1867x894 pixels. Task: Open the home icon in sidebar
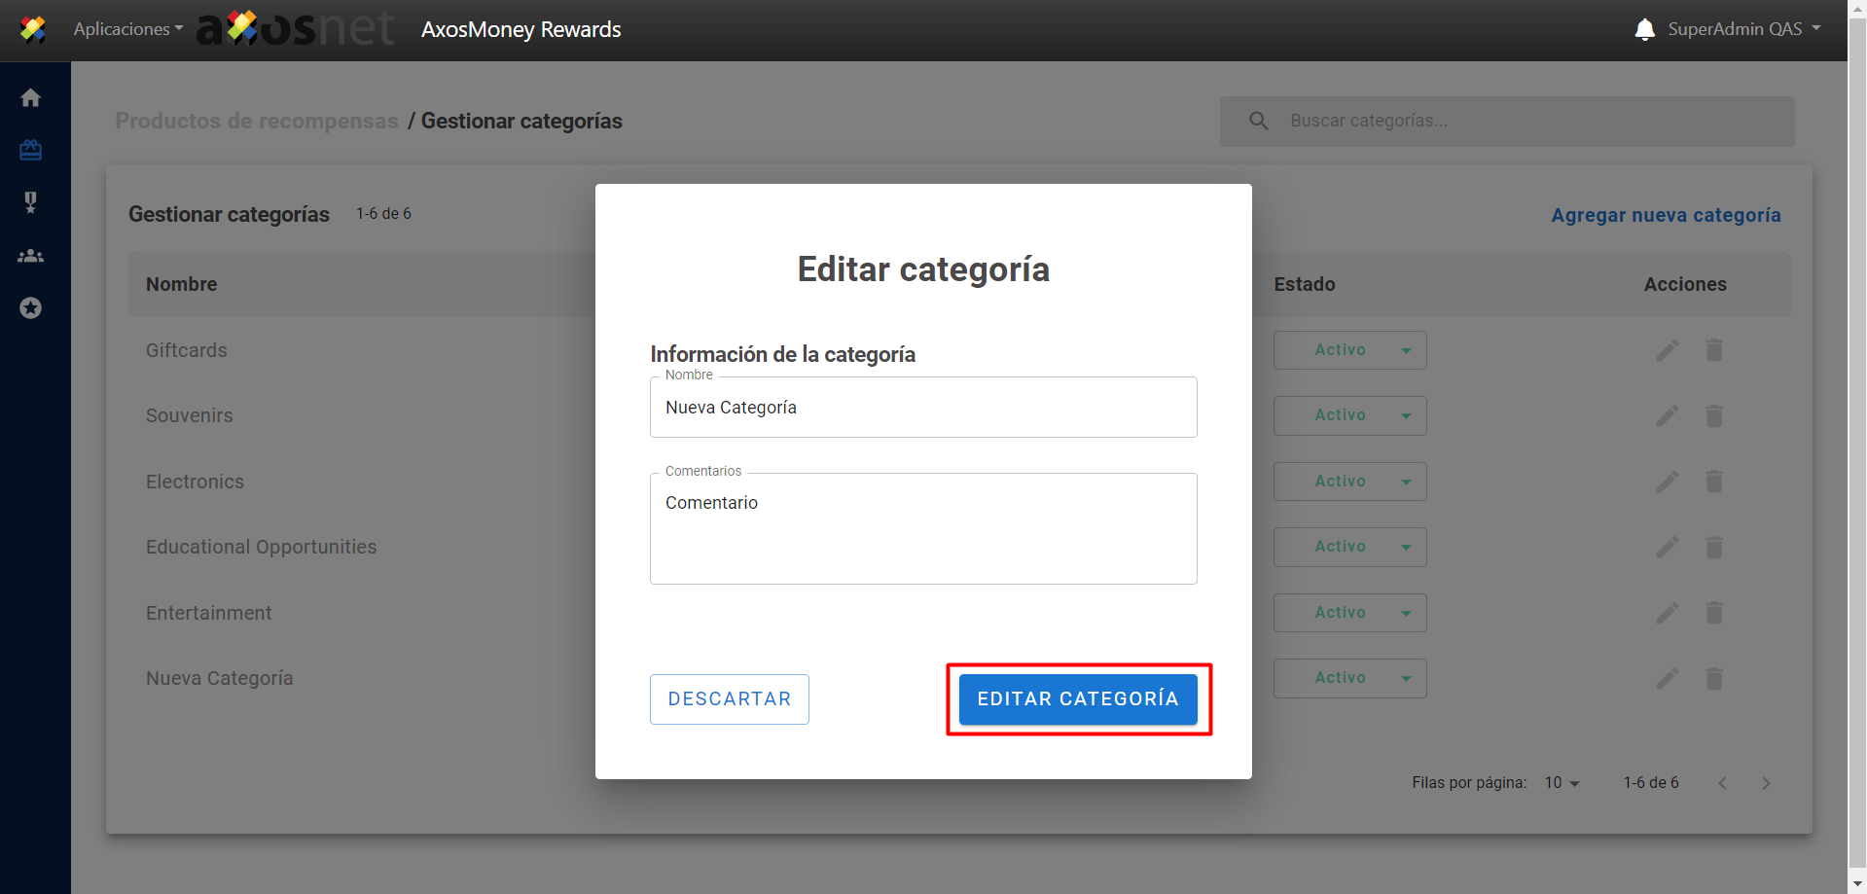tap(31, 98)
